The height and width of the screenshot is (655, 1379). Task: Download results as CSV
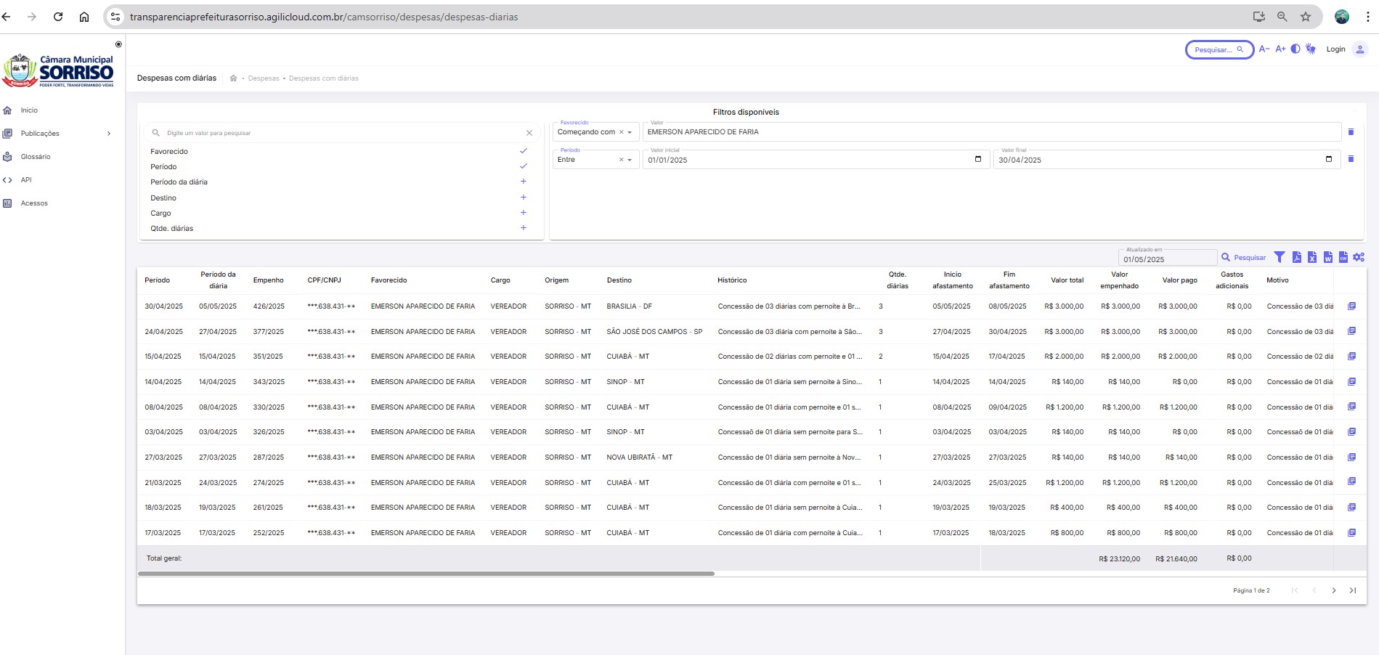point(1343,257)
